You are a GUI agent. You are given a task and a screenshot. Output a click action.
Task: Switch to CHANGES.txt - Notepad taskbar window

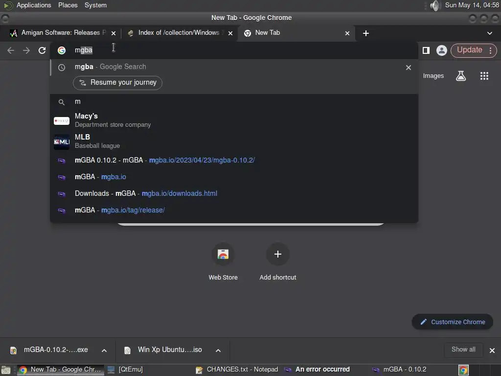pyautogui.click(x=237, y=370)
